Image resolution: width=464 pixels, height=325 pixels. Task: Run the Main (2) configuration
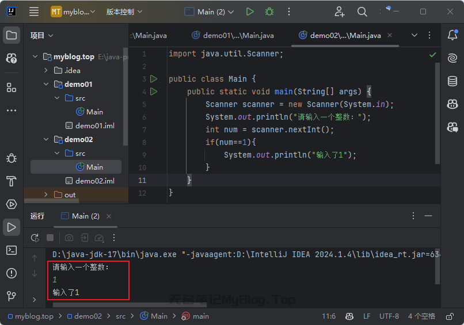(x=250, y=12)
